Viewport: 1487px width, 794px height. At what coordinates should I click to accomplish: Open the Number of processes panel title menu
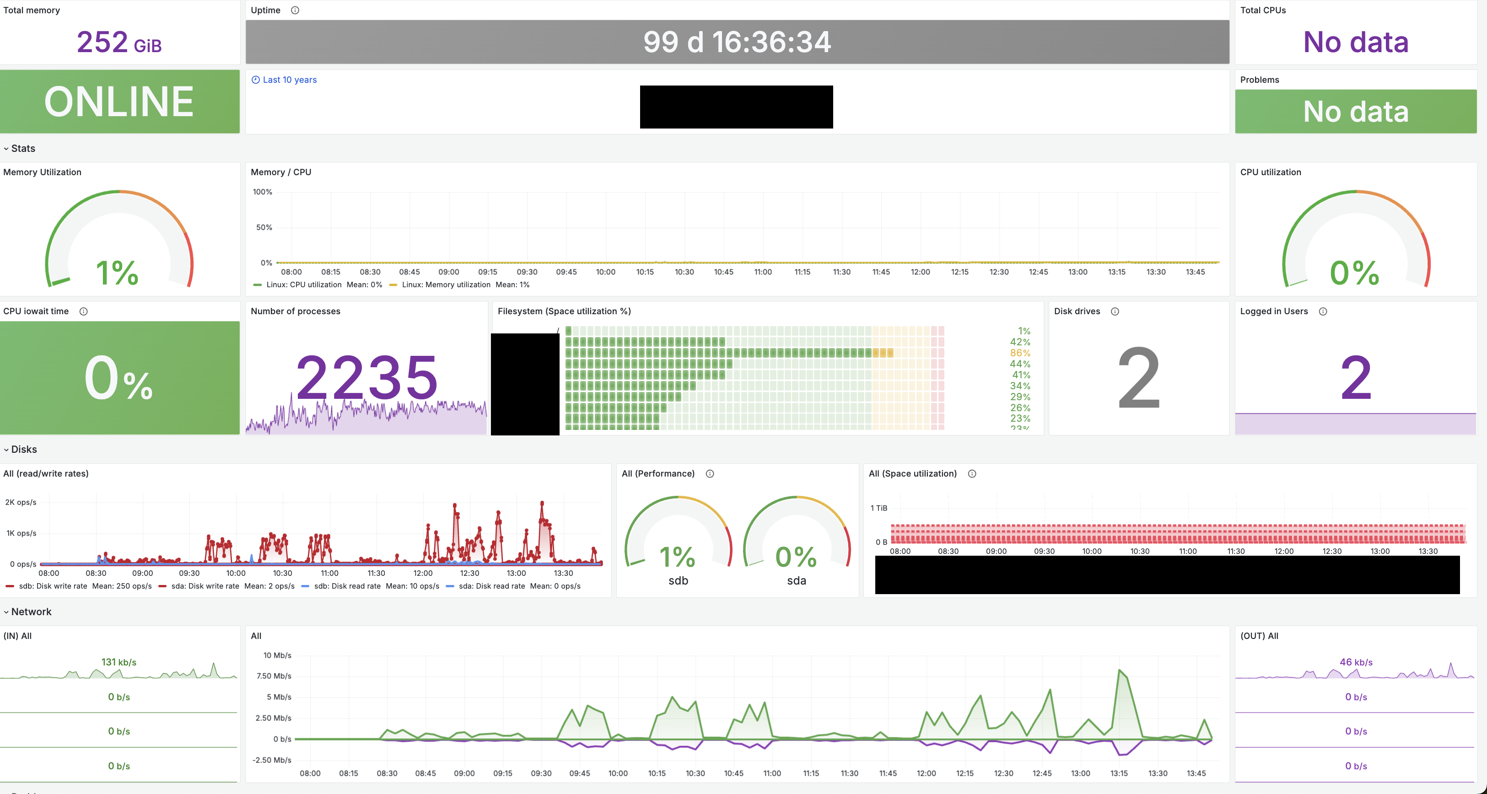[x=295, y=311]
